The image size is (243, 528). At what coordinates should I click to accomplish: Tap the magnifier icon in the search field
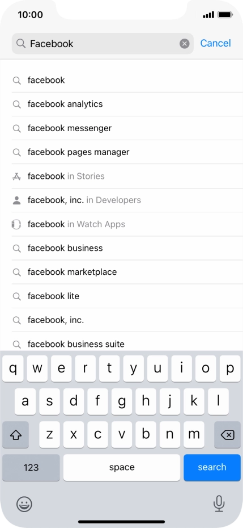click(x=21, y=44)
